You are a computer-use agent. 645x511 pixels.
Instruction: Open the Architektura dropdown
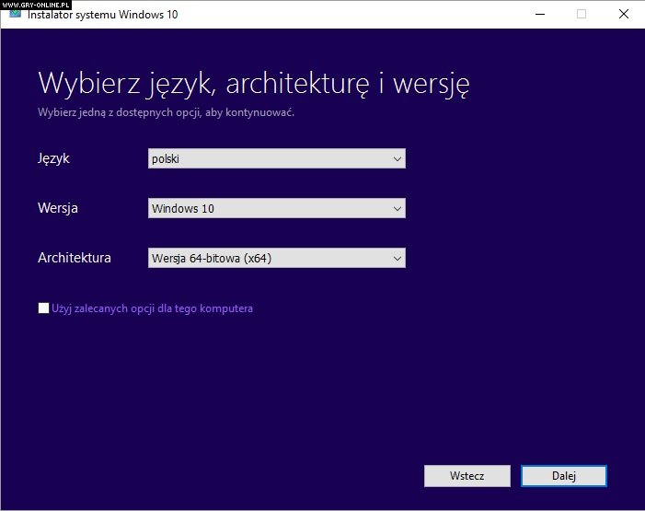[x=276, y=258]
